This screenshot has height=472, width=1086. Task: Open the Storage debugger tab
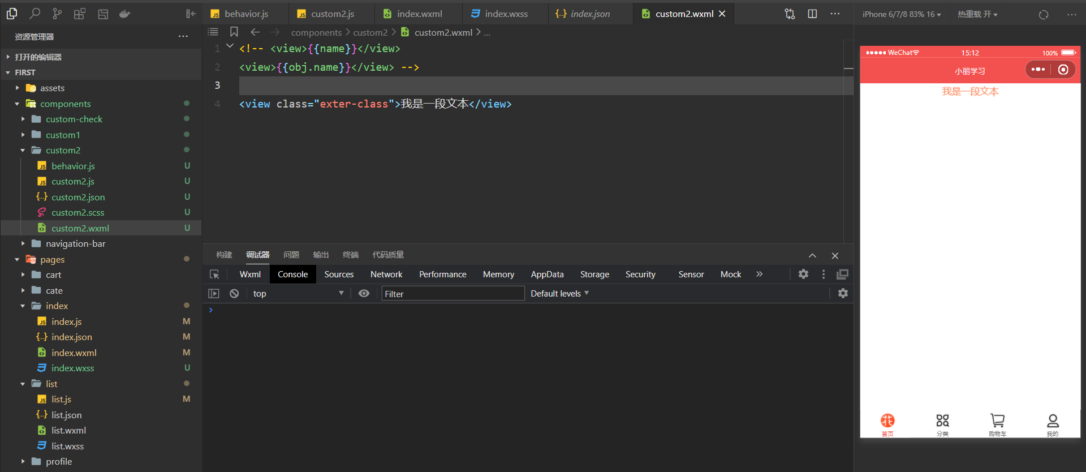click(594, 274)
